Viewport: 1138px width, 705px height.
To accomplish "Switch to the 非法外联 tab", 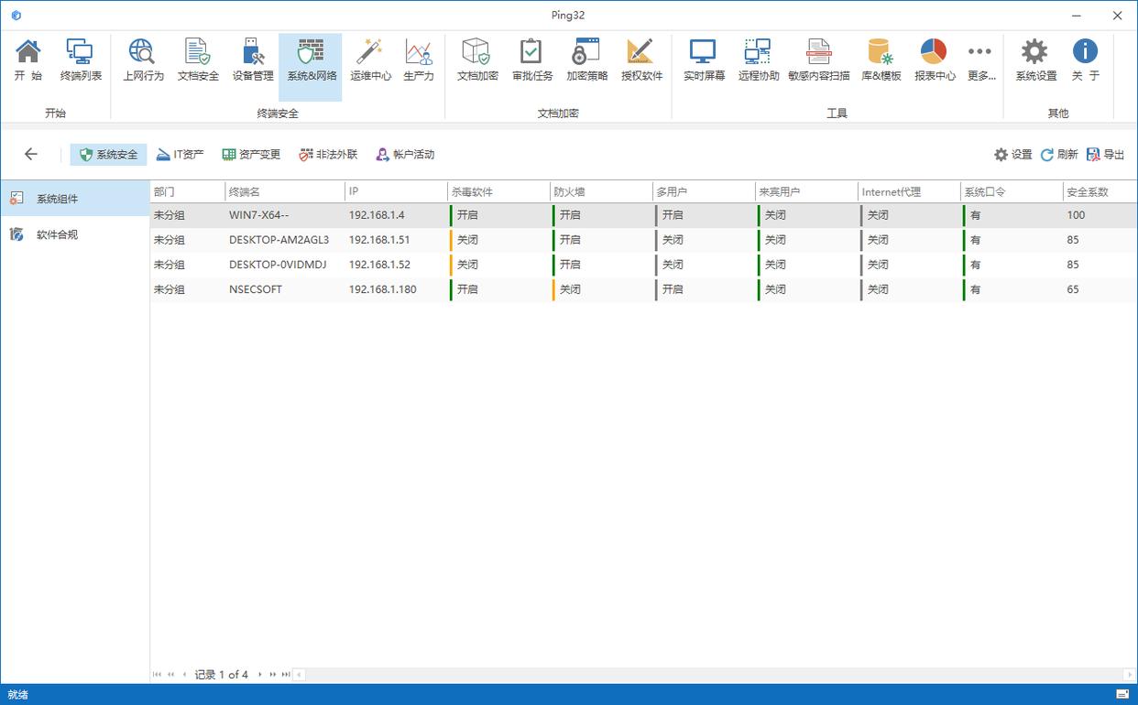I will pos(328,155).
